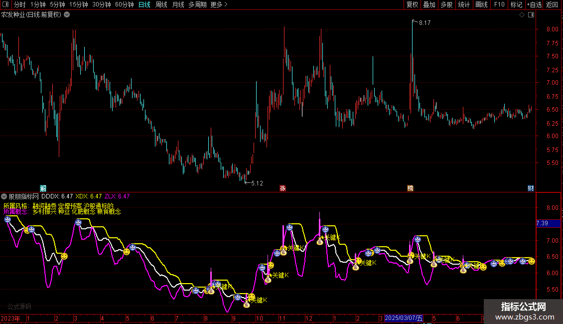Image resolution: width=563 pixels, height=324 pixels.
Task: Switch to 周线 weekly chart
Action: [161, 4]
